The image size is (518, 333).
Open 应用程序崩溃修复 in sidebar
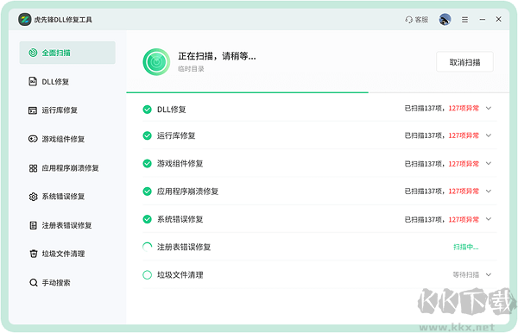click(x=67, y=168)
